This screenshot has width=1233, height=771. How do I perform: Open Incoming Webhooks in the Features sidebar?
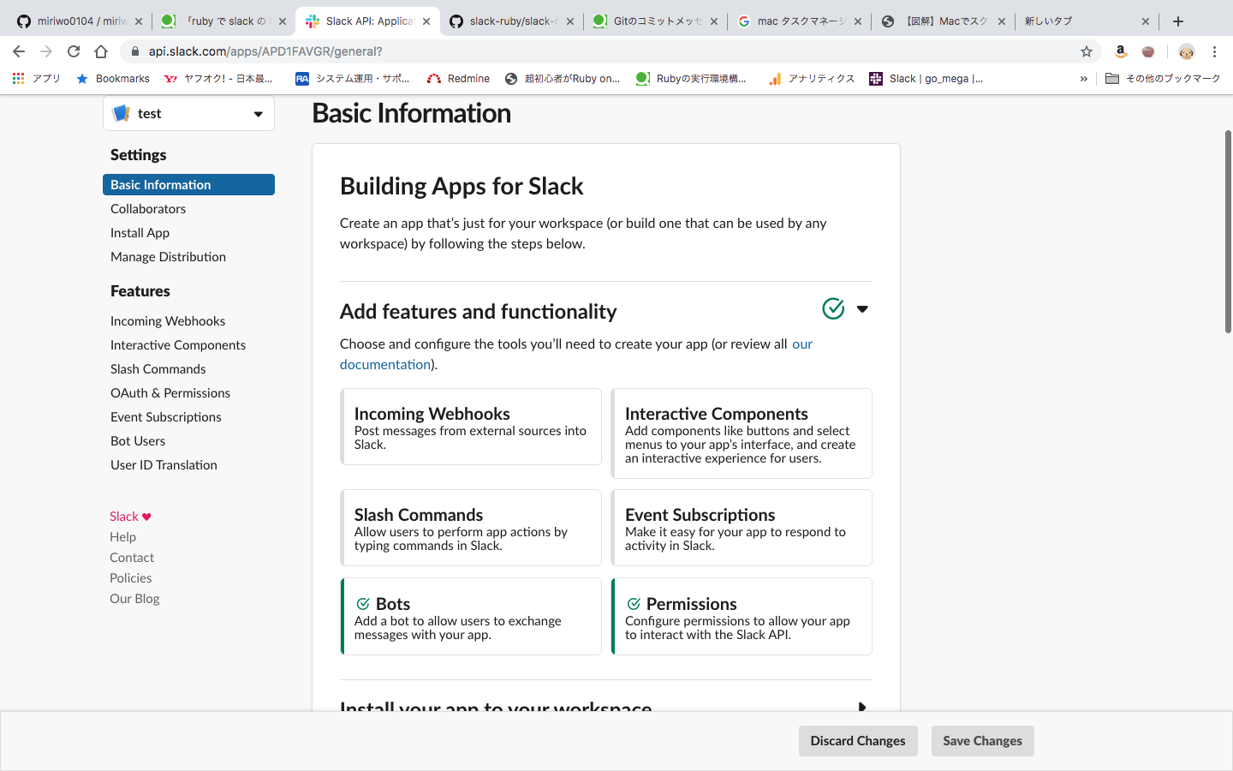(x=168, y=321)
